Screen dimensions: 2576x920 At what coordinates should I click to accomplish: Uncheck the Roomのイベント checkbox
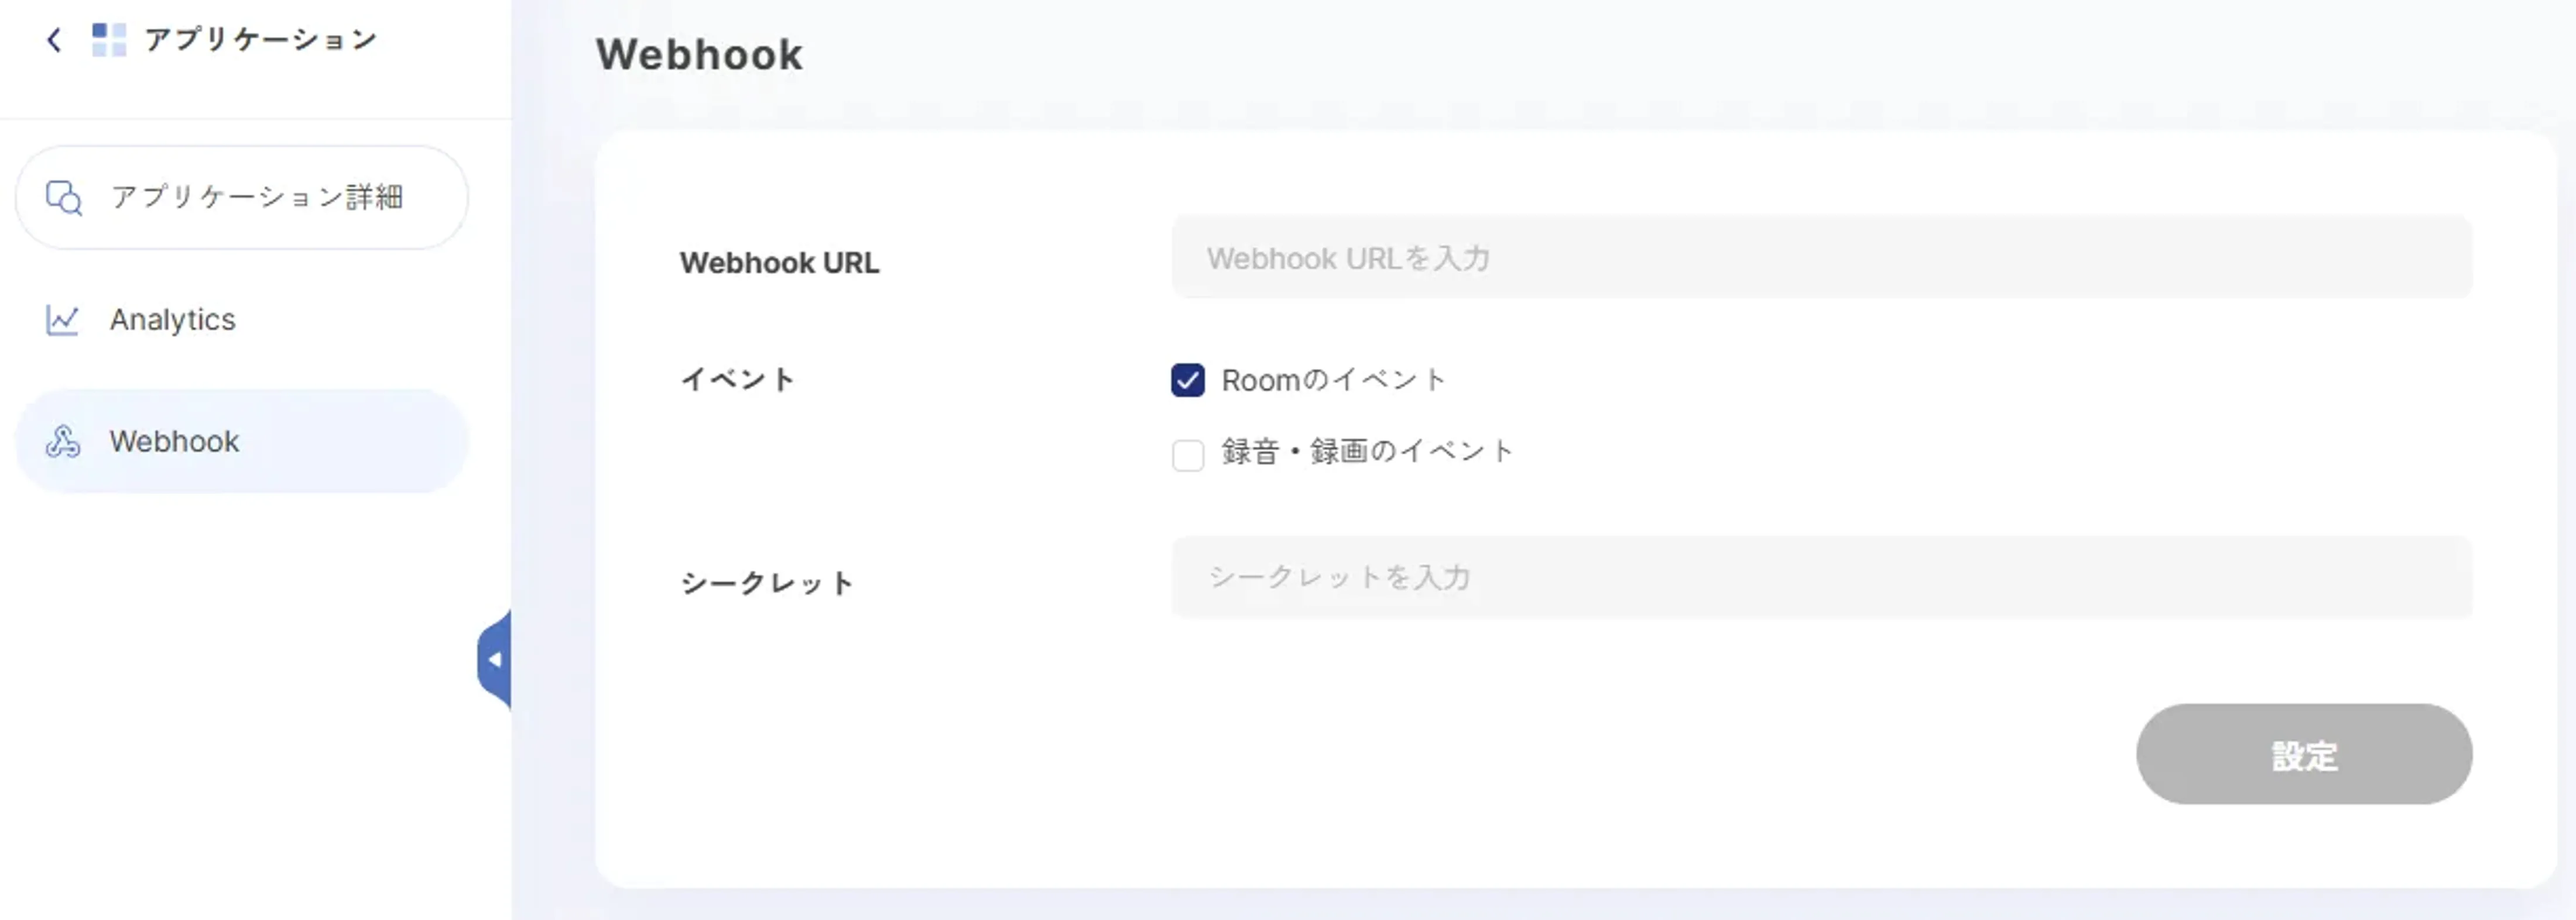point(1187,381)
